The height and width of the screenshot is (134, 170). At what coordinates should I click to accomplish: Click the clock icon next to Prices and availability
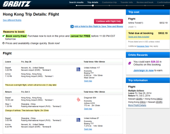[x=3, y=43]
